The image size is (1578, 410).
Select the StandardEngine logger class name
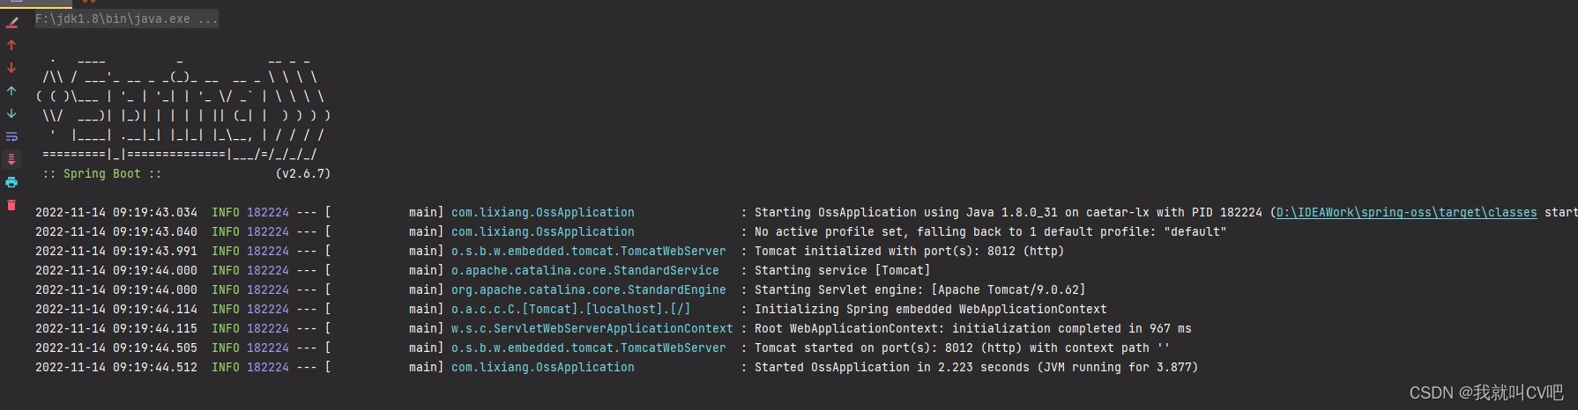click(588, 289)
